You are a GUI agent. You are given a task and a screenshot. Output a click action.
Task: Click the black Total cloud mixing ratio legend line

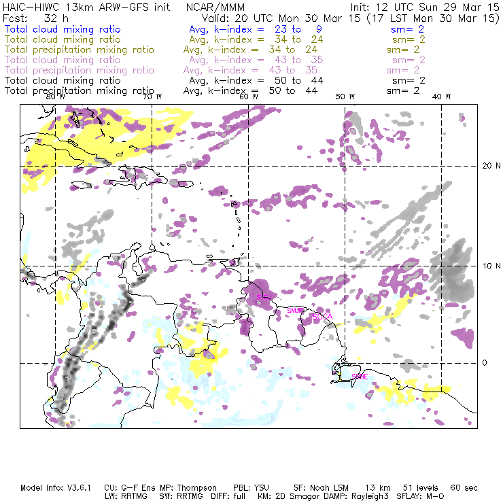coord(63,80)
